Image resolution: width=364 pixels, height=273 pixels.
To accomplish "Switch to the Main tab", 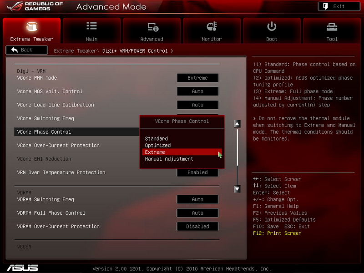I will 92,30.
